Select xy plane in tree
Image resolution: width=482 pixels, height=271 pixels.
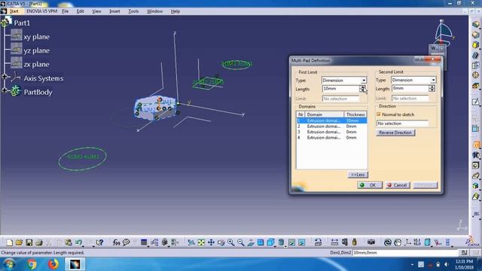click(36, 37)
